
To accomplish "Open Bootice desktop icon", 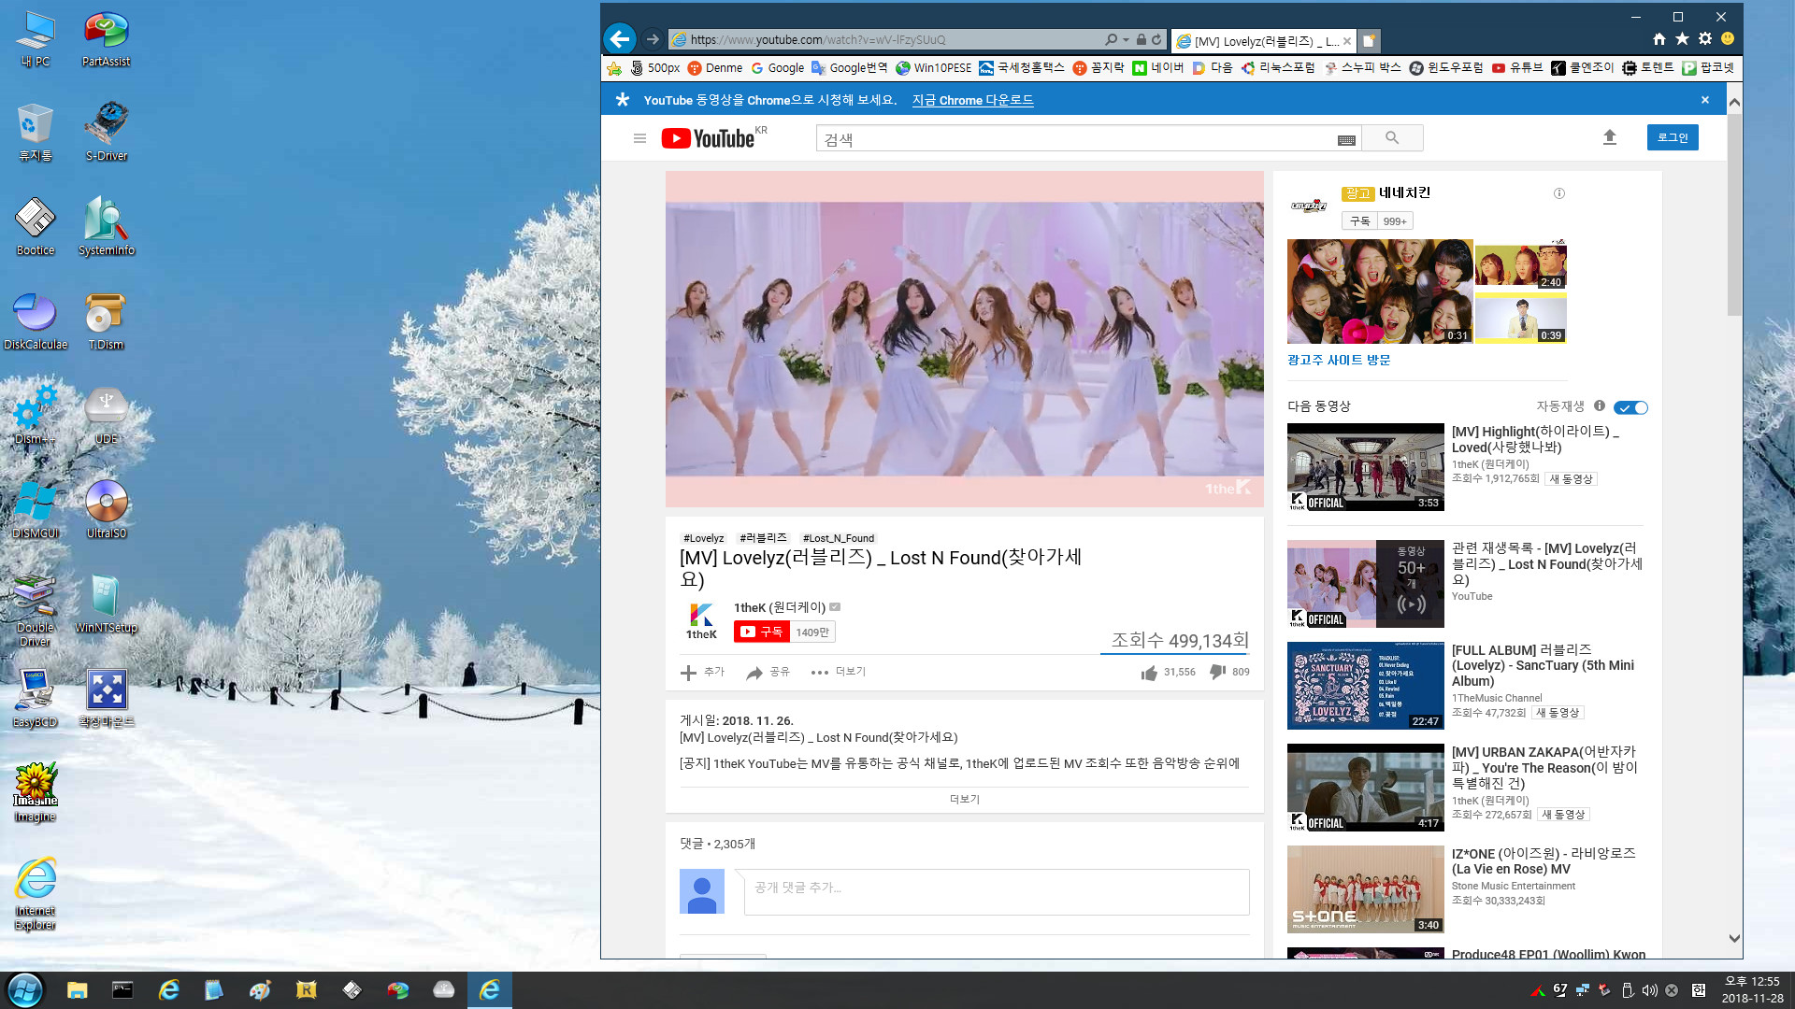I will click(x=36, y=227).
